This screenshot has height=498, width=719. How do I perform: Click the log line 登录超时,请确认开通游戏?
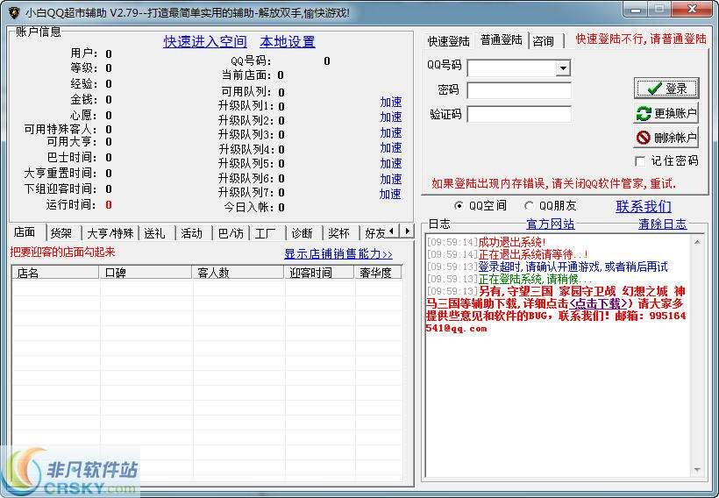[573, 267]
